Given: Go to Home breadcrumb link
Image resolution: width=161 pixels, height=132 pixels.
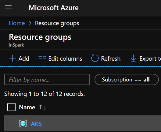Looking at the screenshot, I should click(x=17, y=23).
